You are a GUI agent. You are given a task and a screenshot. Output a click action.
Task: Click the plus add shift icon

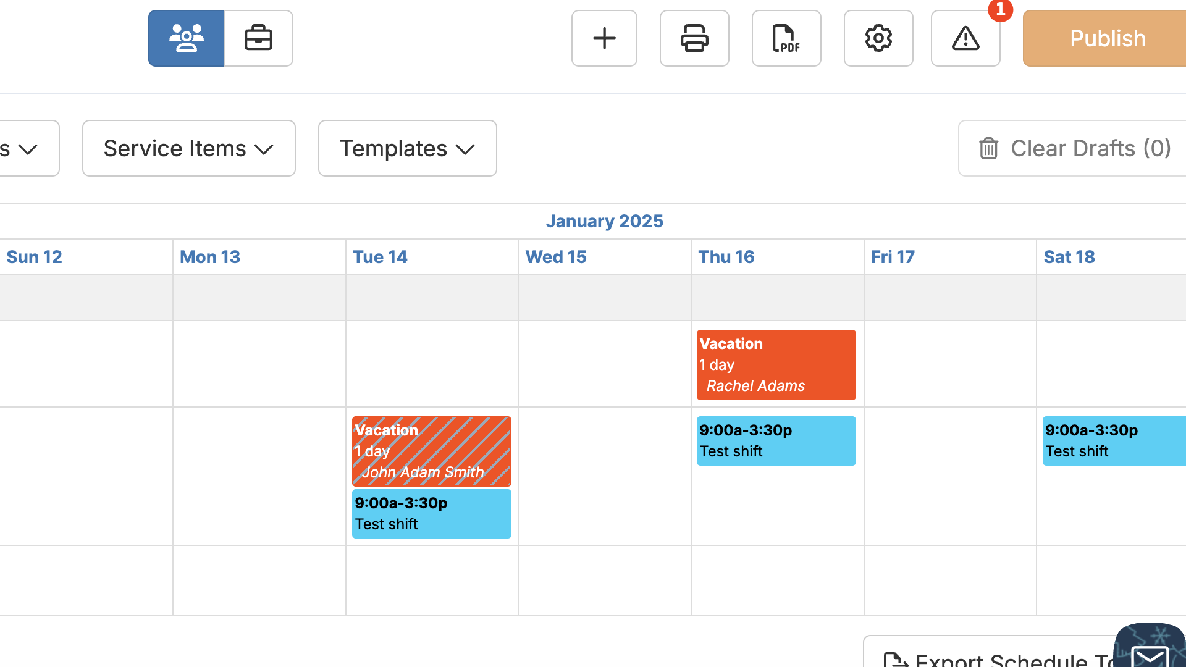click(604, 38)
